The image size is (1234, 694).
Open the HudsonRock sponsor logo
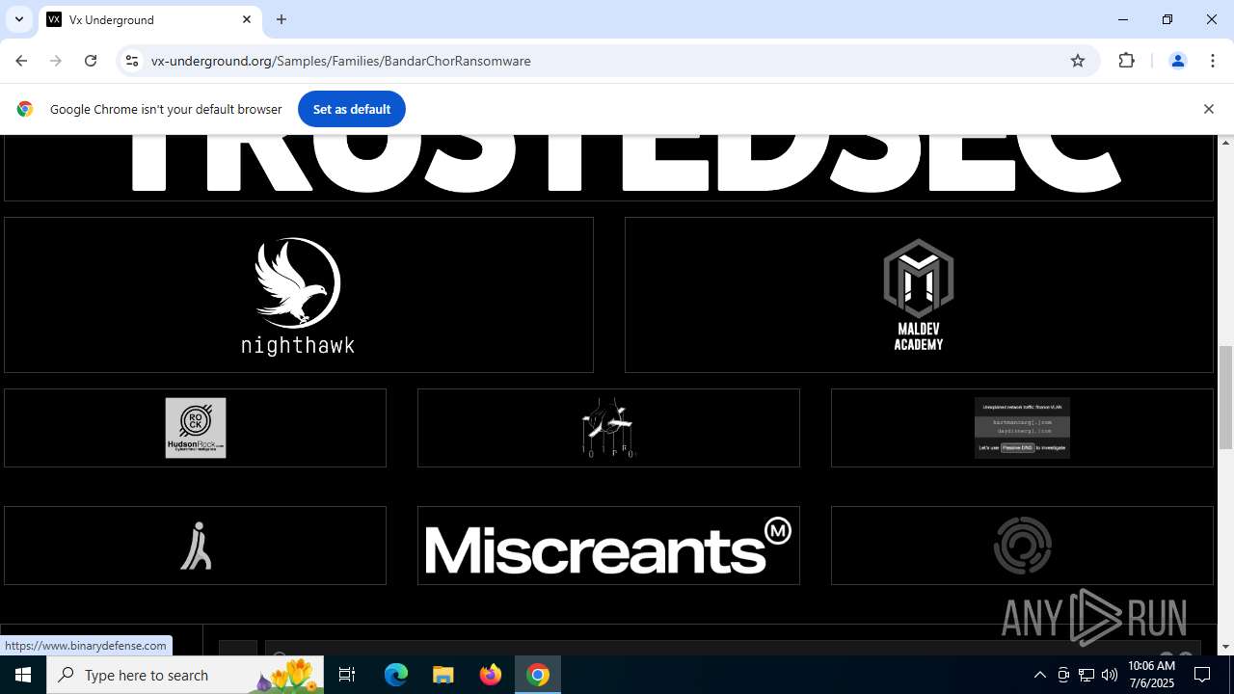196,428
